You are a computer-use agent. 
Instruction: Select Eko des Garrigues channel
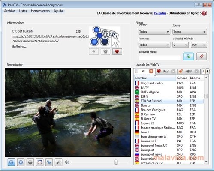click(x=169, y=110)
